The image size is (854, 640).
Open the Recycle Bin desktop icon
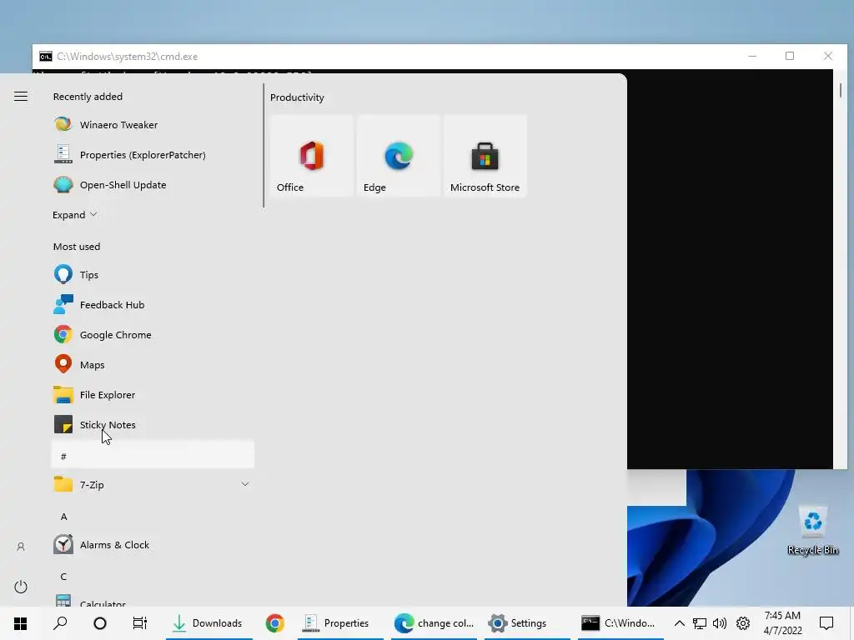point(812,530)
